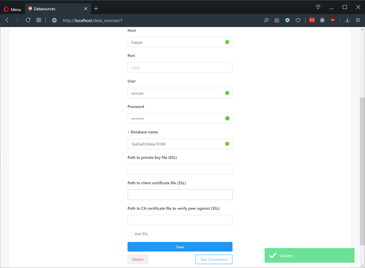Viewport: 365px width, 268px height.
Task: Click the Password input field
Action: [x=180, y=118]
